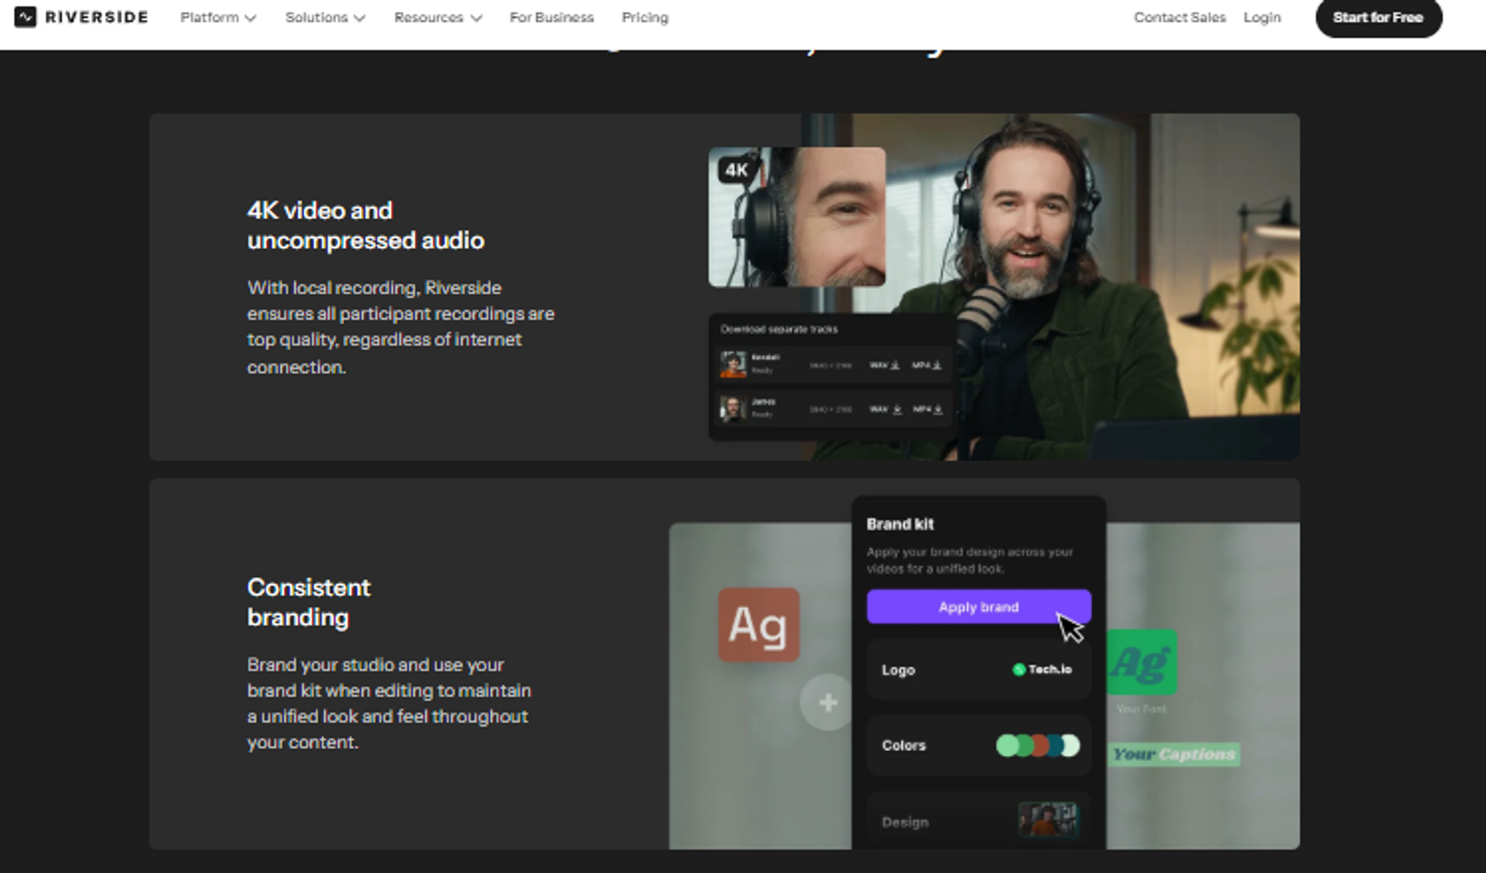Click the Brand kit panel title
Image resolution: width=1486 pixels, height=873 pixels.
point(900,524)
